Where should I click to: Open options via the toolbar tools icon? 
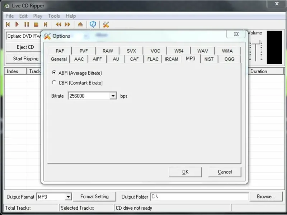pyautogui.click(x=106, y=24)
